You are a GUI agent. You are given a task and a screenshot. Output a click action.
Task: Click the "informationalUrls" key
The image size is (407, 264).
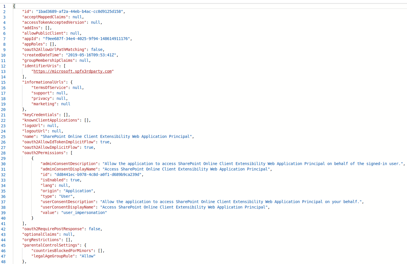tap(44, 82)
